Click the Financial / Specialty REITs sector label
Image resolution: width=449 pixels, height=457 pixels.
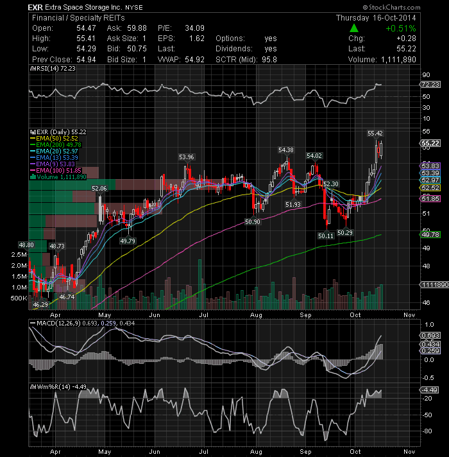coord(78,18)
